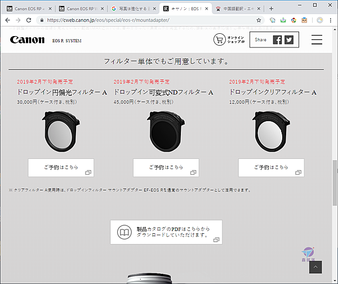Click the variable ND filter product image

coord(166,131)
